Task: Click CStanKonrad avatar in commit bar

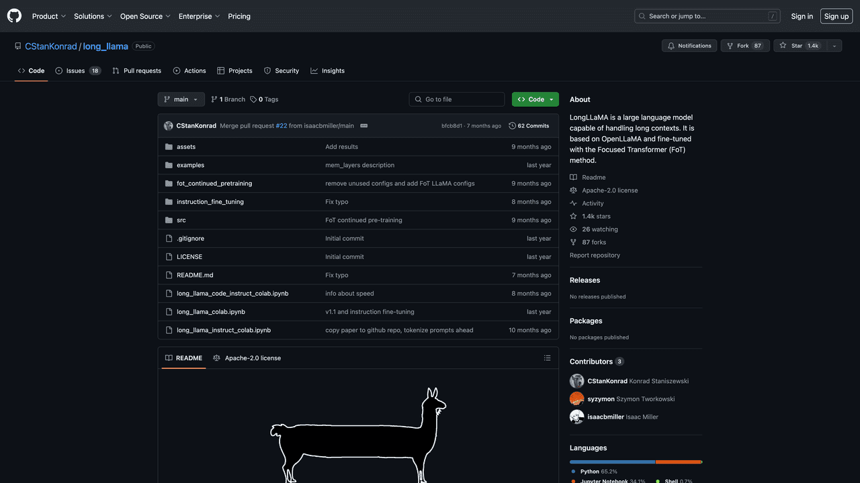Action: click(169, 125)
